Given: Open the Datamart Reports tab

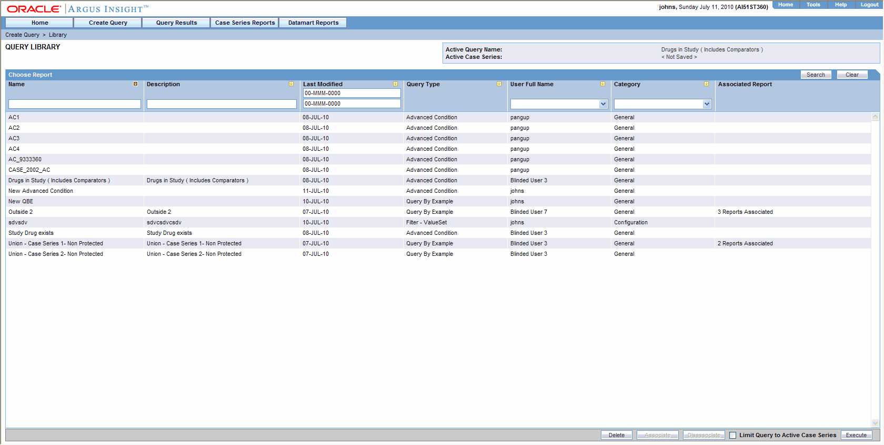Looking at the screenshot, I should tap(313, 23).
